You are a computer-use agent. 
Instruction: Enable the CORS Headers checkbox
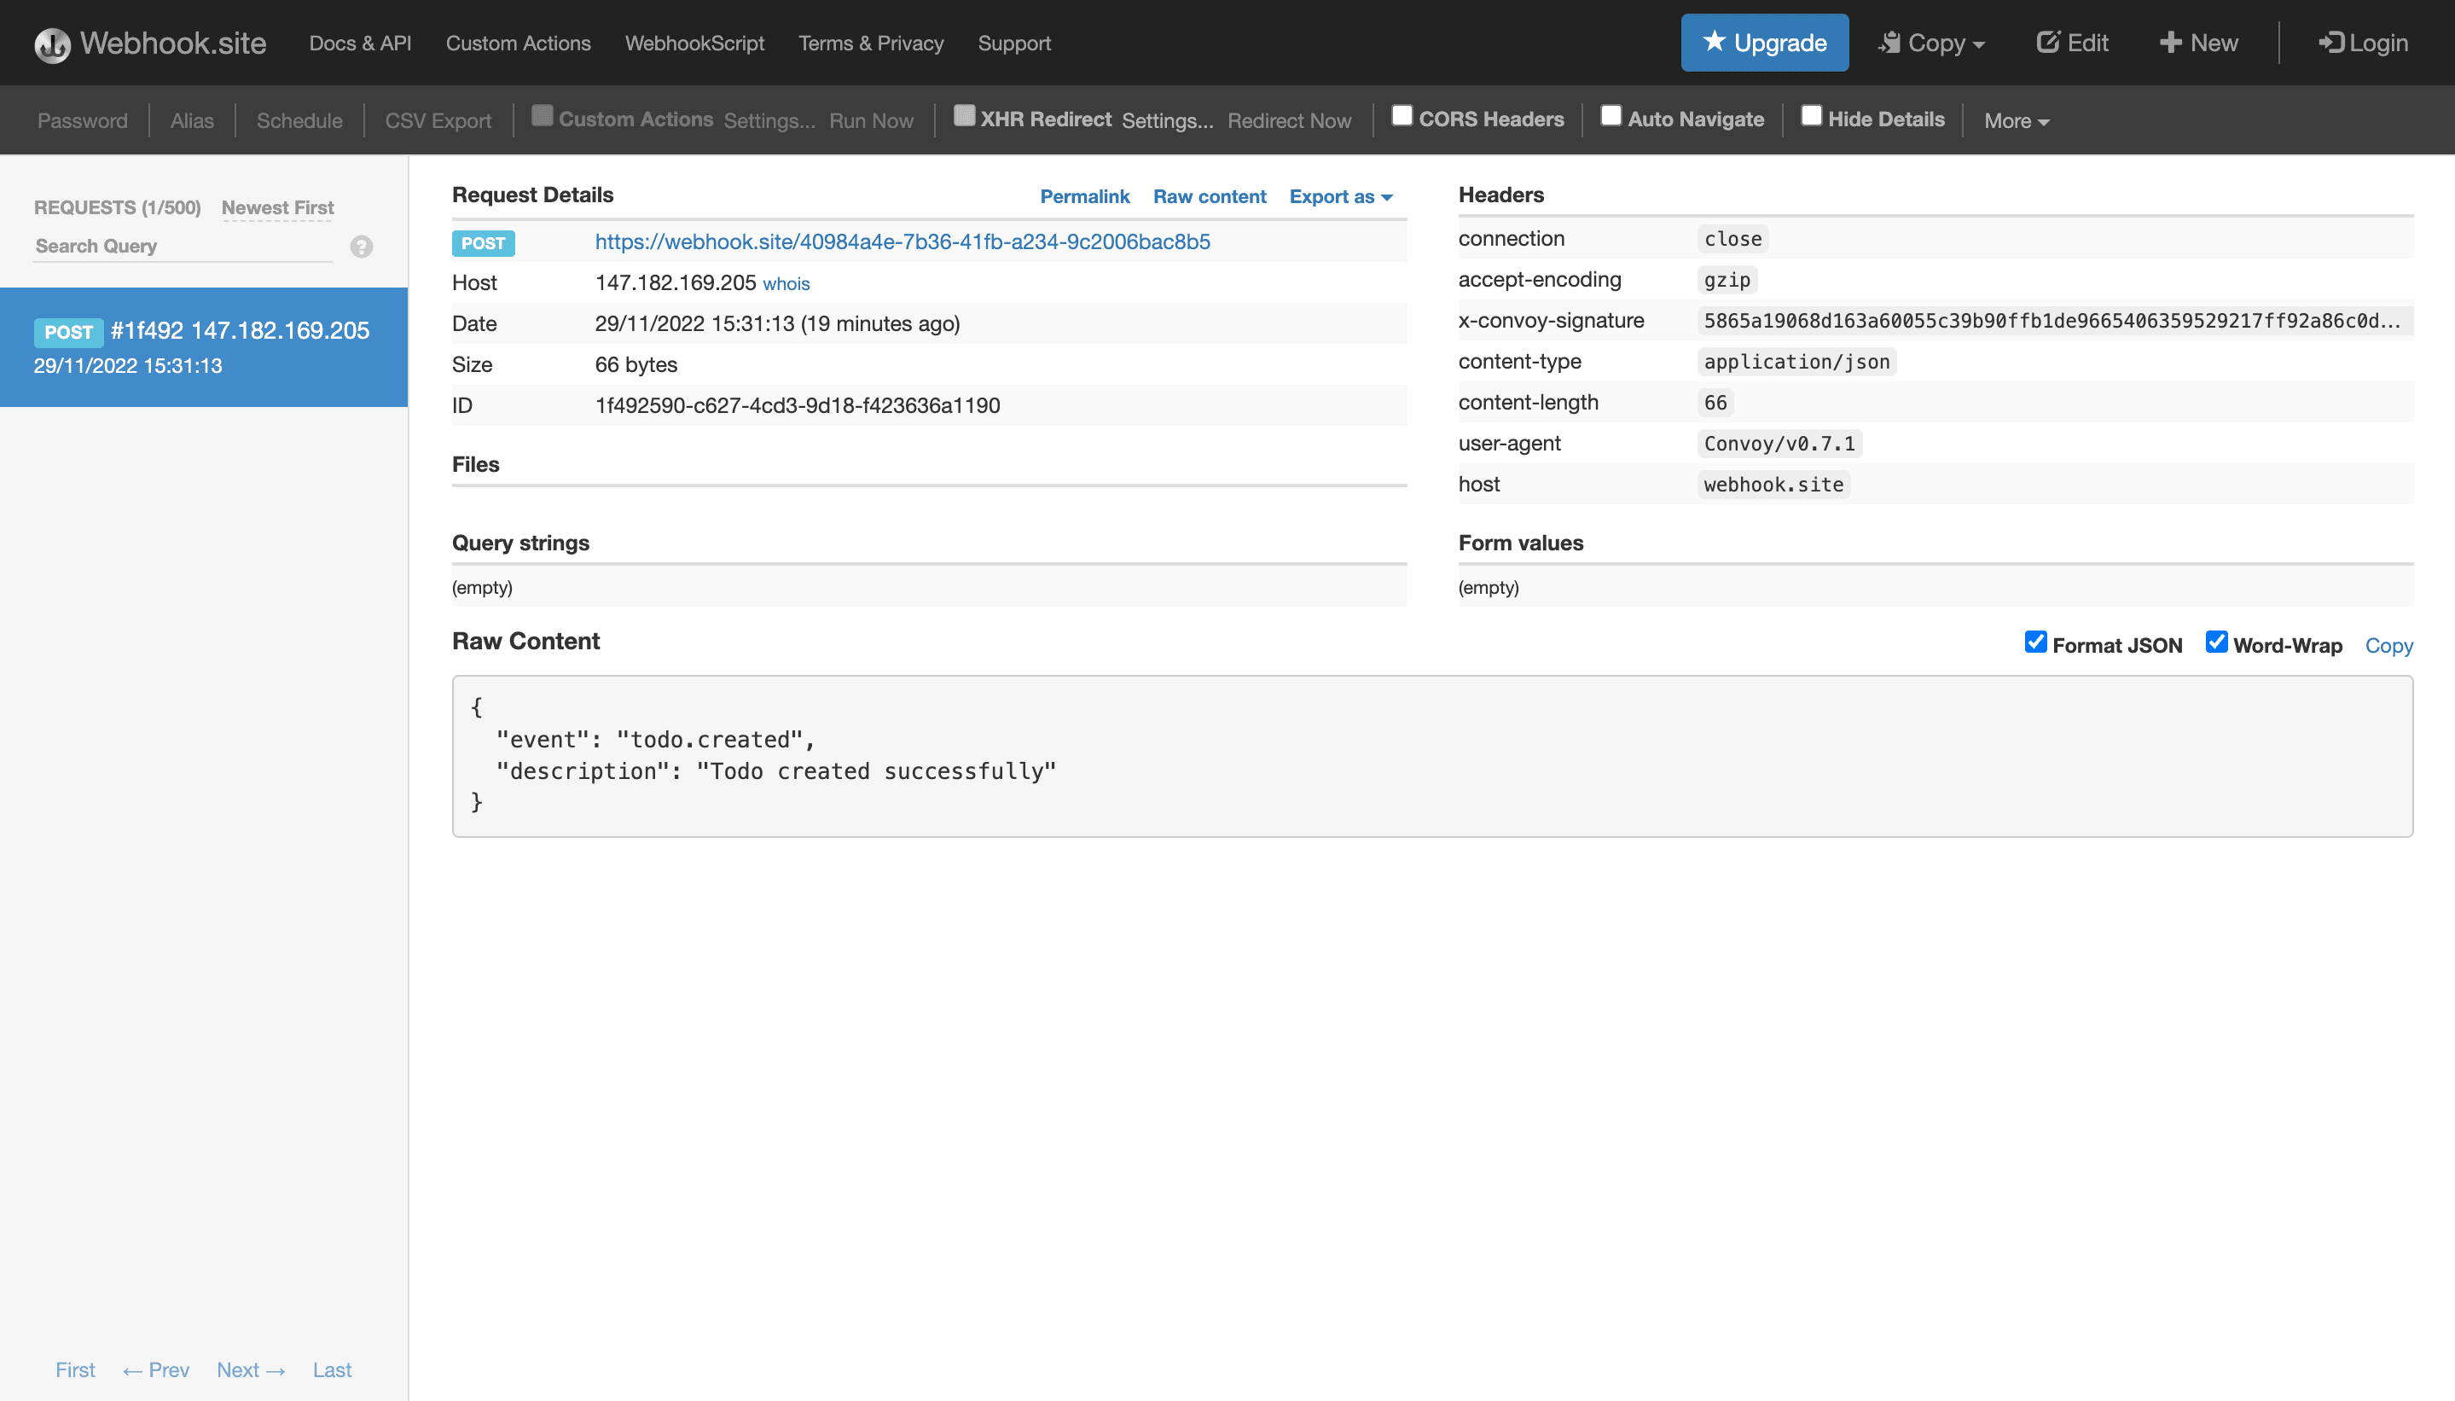pyautogui.click(x=1401, y=114)
